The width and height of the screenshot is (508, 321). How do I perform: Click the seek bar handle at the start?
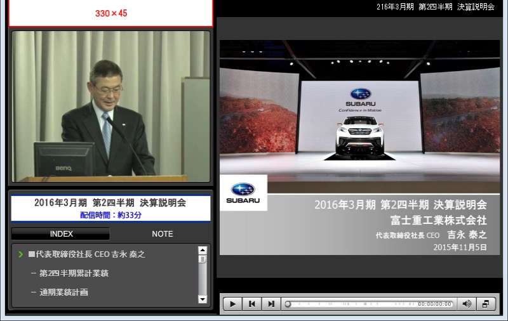pos(288,304)
